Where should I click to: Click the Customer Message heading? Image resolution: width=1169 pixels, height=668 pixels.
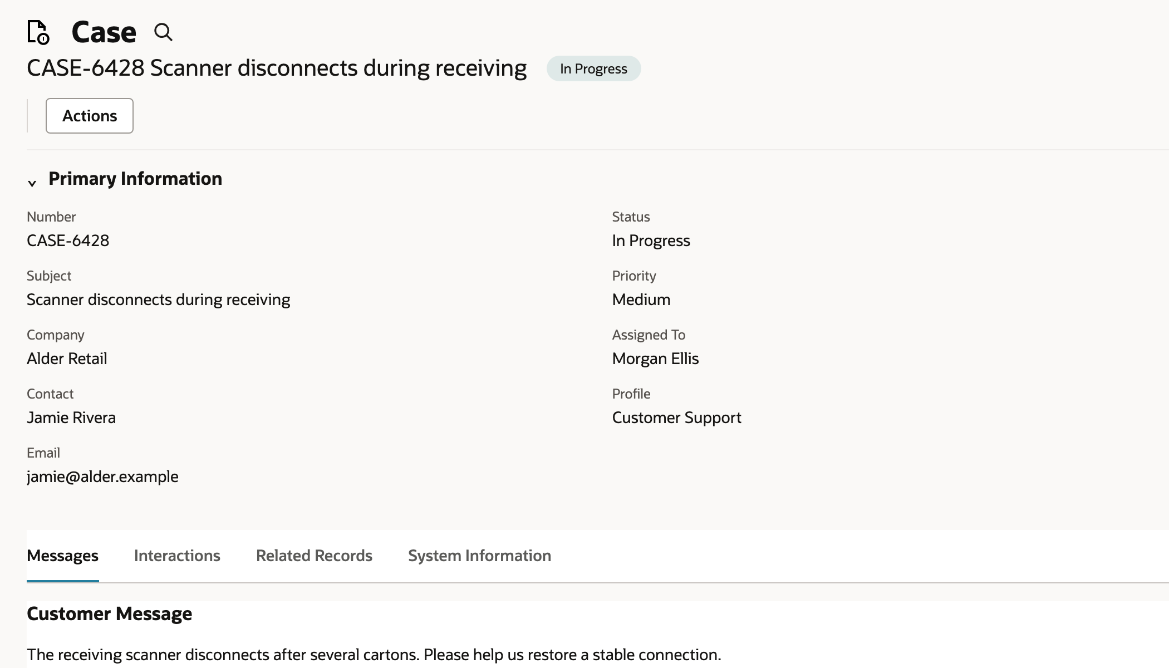click(x=109, y=613)
